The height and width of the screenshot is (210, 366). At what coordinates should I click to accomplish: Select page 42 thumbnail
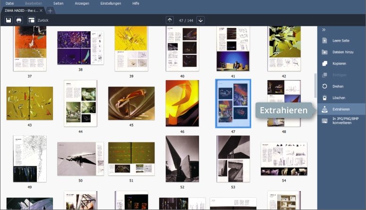(x=284, y=49)
